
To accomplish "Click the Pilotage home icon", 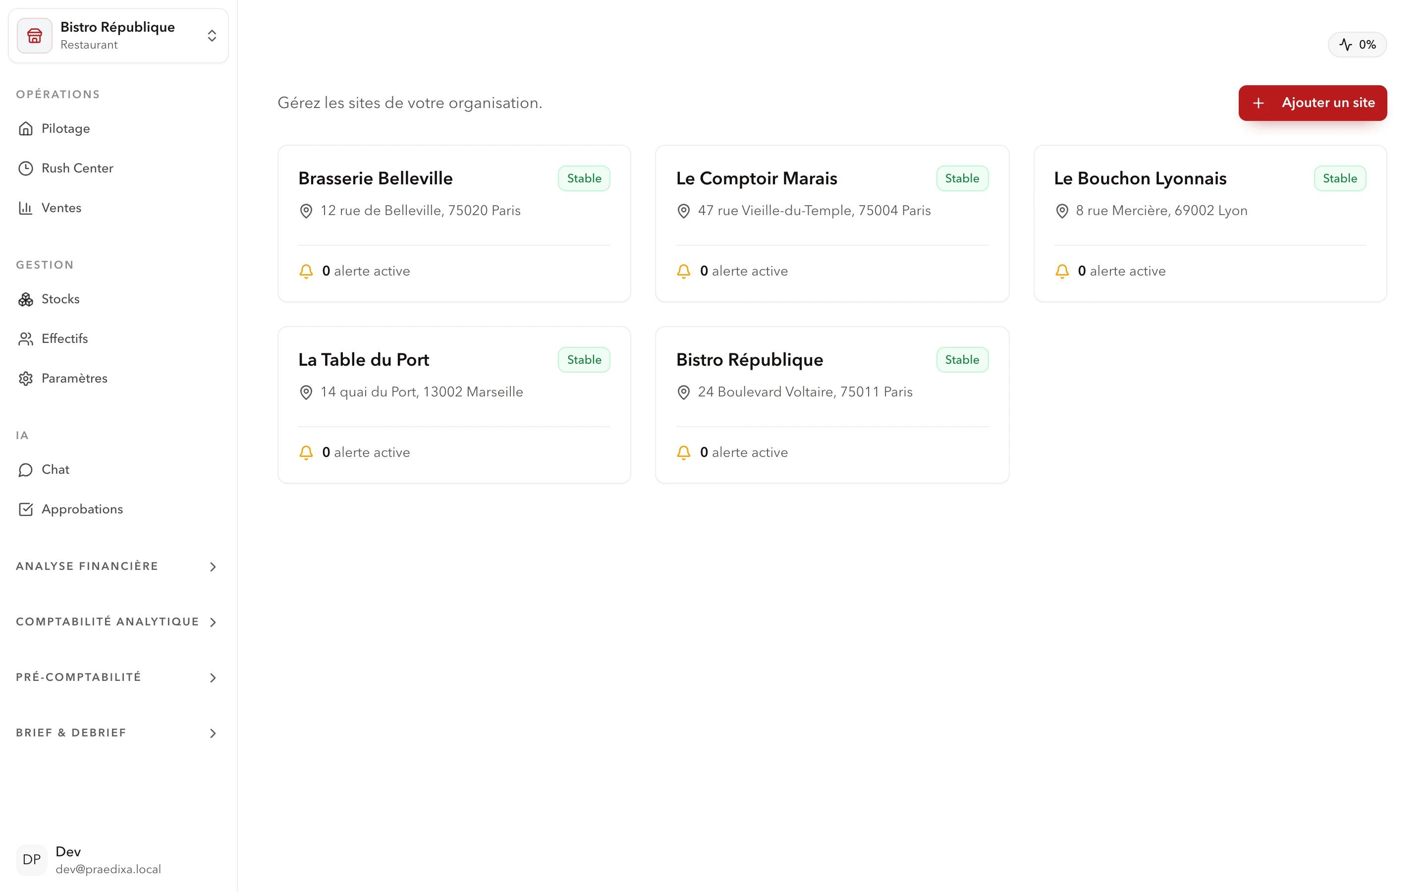I will (25, 129).
